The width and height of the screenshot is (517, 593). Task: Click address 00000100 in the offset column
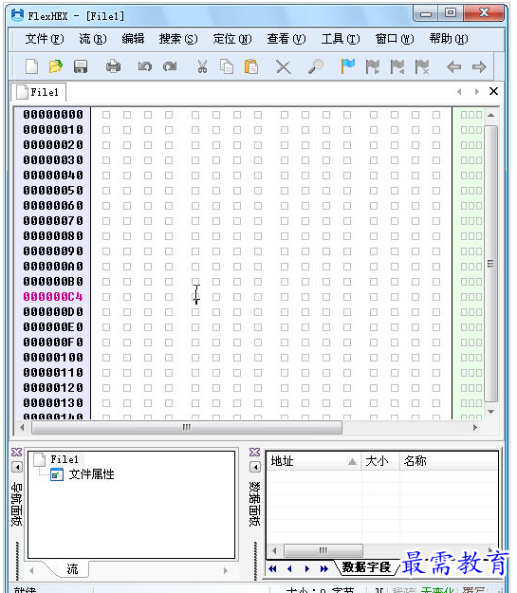point(53,358)
